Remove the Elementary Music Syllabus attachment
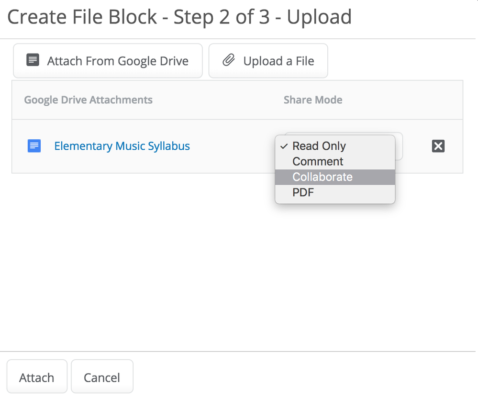This screenshot has height=400, width=478. click(x=438, y=146)
